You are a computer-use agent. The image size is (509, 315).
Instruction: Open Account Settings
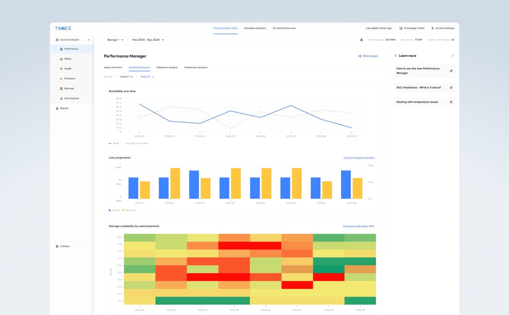(443, 28)
